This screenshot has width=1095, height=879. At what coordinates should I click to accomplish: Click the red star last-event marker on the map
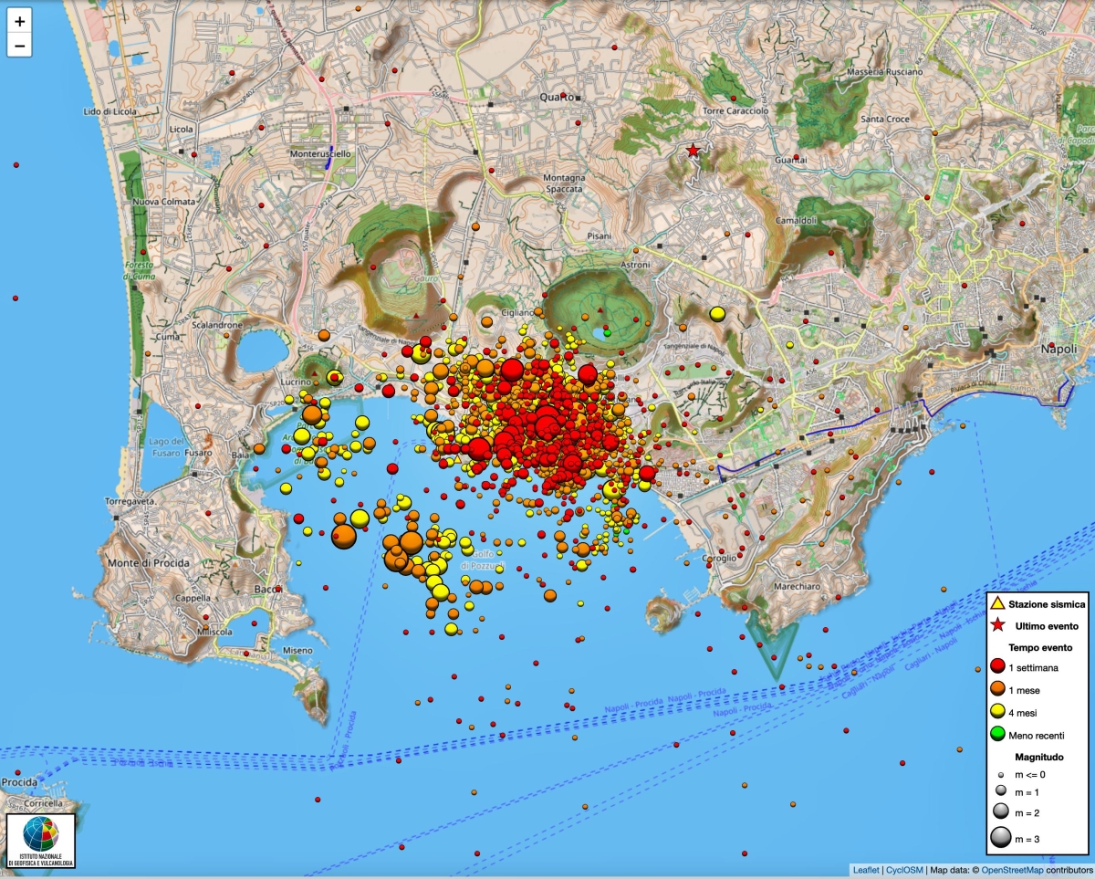pyautogui.click(x=693, y=151)
